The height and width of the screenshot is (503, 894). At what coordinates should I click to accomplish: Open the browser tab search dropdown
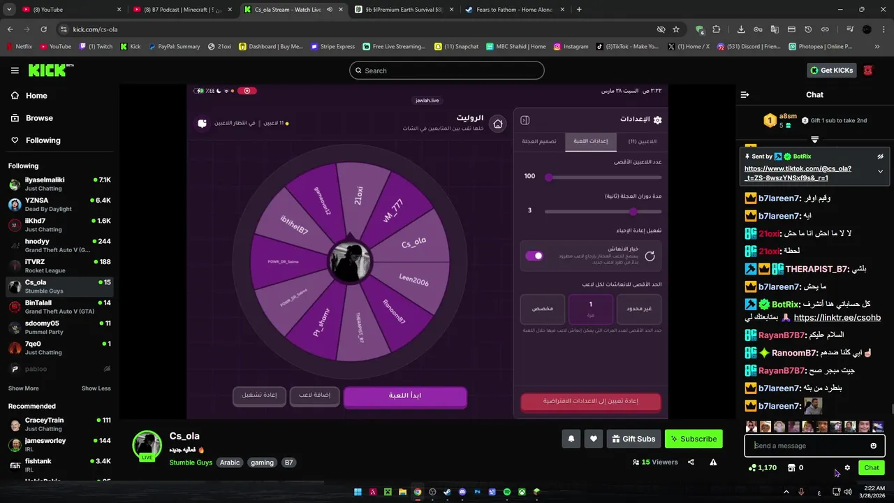pos(10,10)
